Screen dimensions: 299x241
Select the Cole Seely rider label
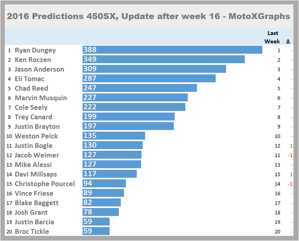31,107
